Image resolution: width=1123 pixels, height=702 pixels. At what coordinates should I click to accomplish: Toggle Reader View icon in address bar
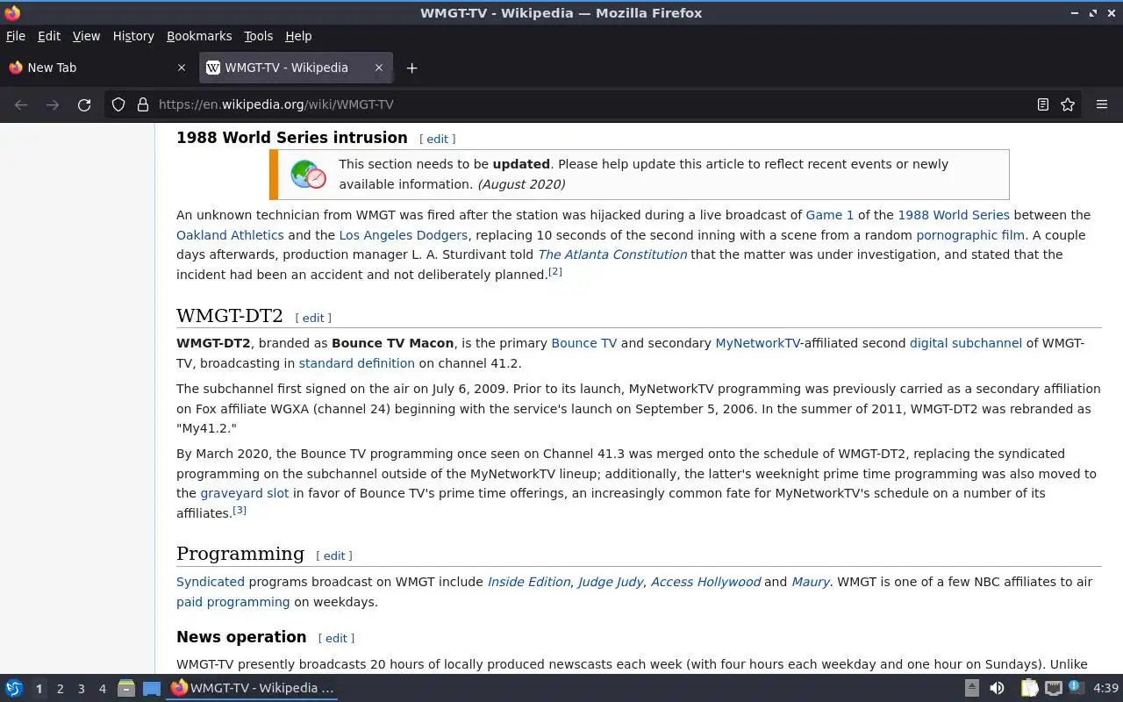(x=1043, y=104)
